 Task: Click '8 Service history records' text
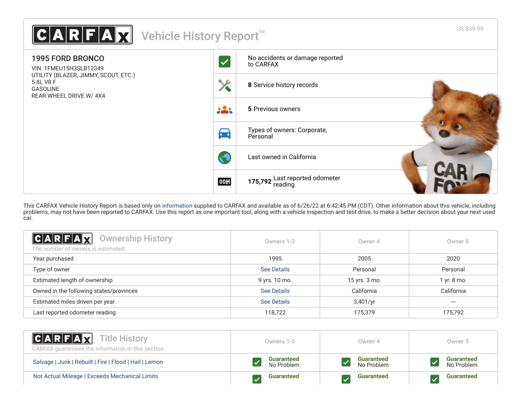coord(283,85)
